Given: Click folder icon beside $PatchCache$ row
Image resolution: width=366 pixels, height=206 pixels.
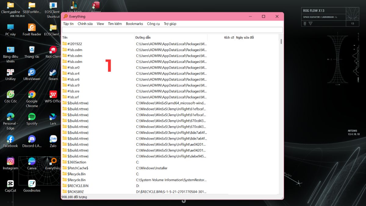Looking at the screenshot, I should (x=65, y=168).
